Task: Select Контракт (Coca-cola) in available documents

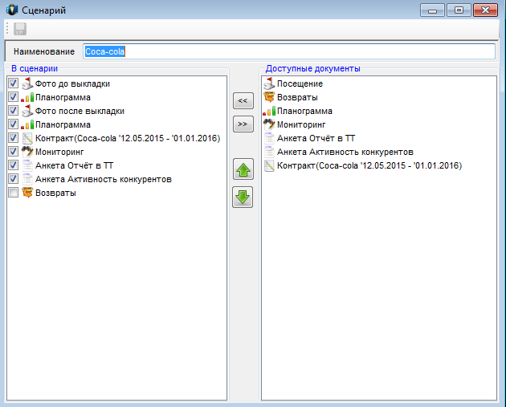Action: coord(369,165)
